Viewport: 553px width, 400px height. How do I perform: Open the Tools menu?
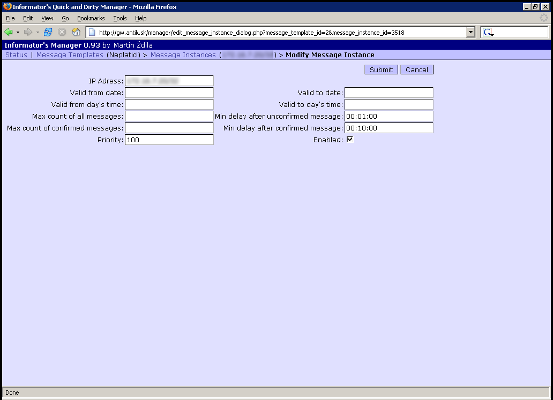click(120, 18)
